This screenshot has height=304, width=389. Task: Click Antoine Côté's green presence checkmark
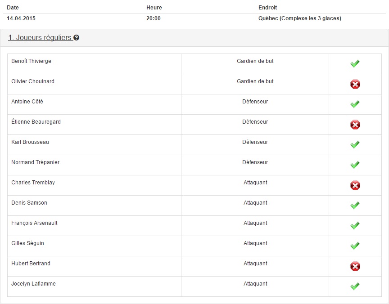click(x=355, y=104)
